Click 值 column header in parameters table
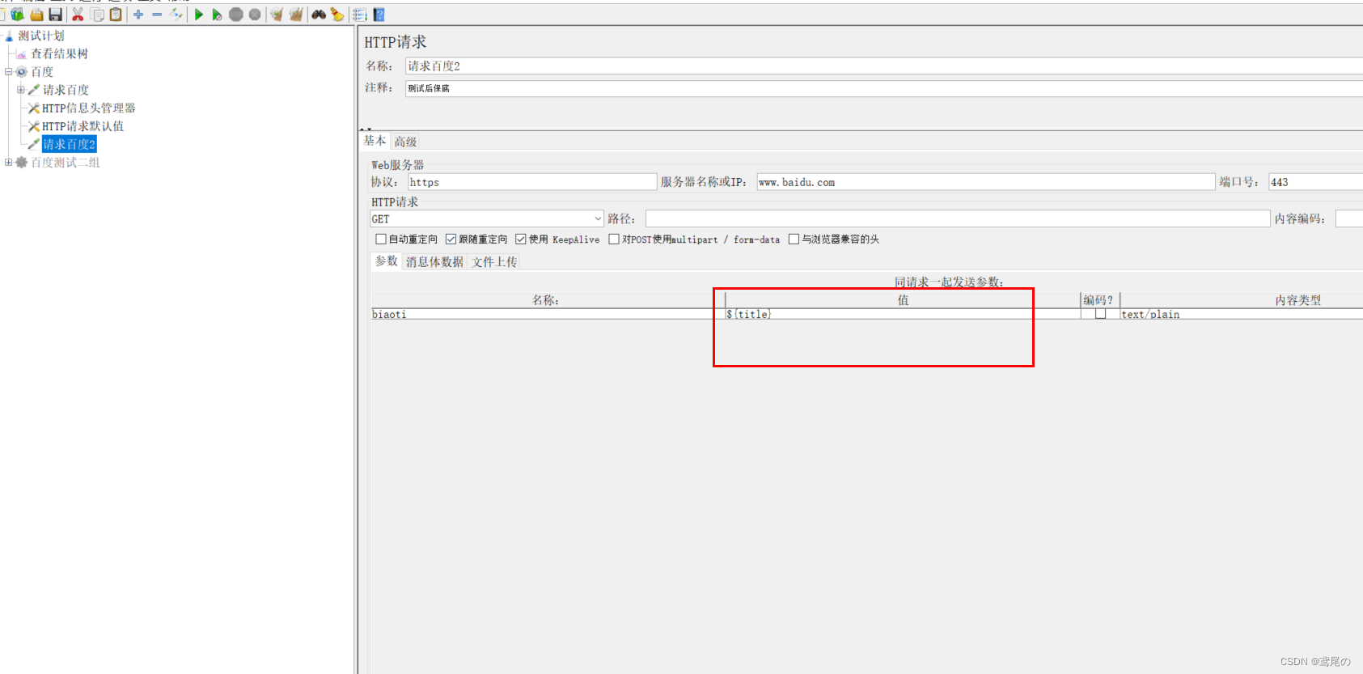This screenshot has height=674, width=1363. [903, 300]
